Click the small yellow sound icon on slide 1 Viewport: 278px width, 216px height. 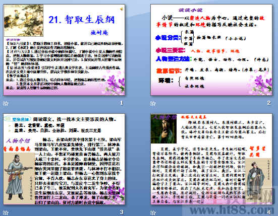click(122, 9)
